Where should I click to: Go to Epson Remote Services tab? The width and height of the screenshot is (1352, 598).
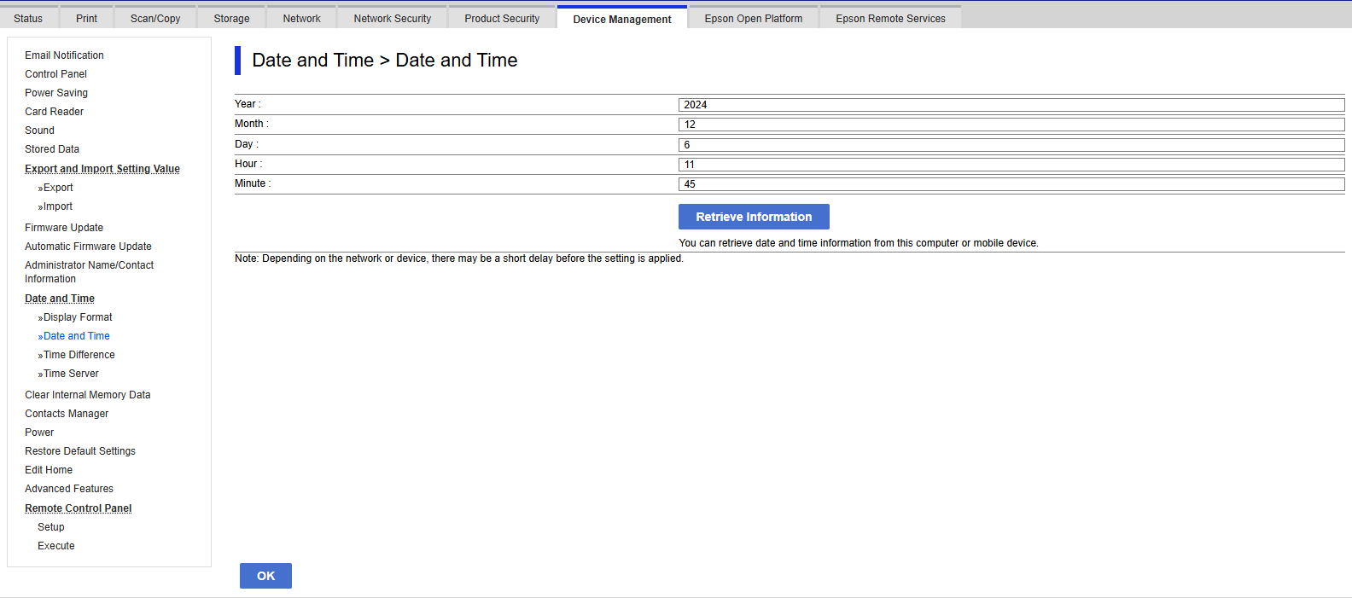click(890, 18)
